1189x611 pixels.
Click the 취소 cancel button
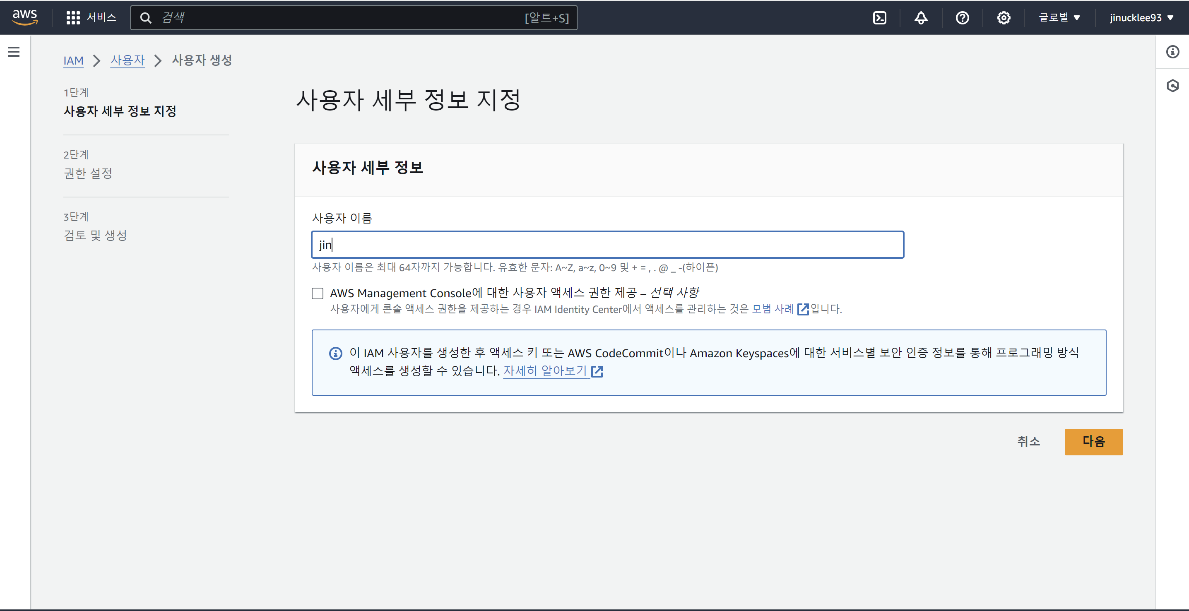[1028, 442]
